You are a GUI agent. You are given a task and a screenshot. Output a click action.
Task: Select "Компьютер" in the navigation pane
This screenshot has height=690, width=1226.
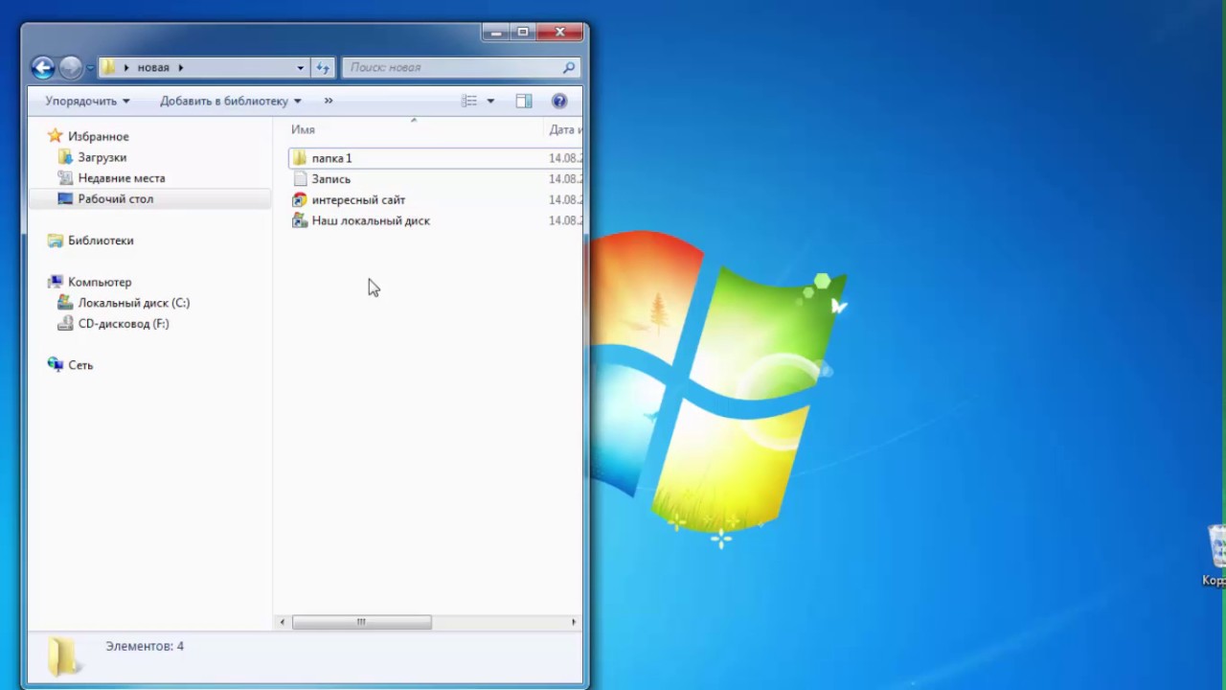(100, 283)
